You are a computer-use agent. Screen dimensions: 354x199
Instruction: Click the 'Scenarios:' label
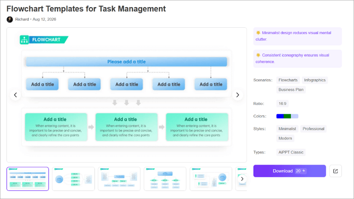point(263,80)
